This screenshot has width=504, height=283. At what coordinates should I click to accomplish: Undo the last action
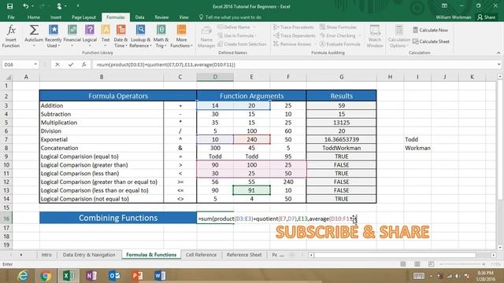coord(26,6)
